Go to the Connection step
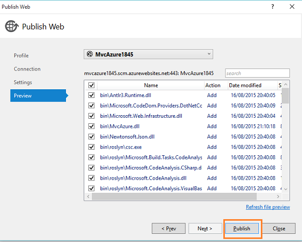The image size is (302, 242). [x=27, y=69]
